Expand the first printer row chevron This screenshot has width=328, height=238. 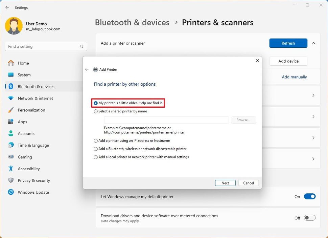click(313, 95)
